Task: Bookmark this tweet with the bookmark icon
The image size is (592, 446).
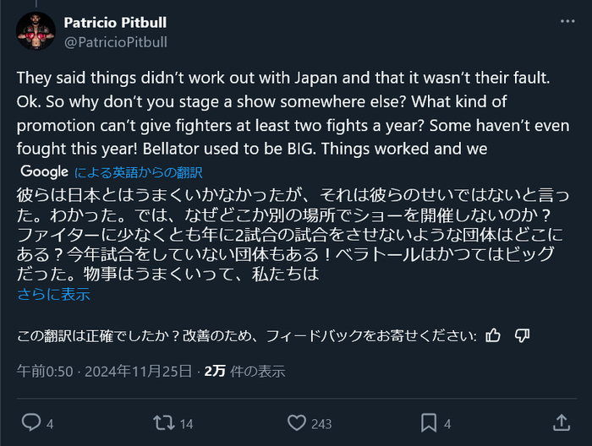Action: 429,422
